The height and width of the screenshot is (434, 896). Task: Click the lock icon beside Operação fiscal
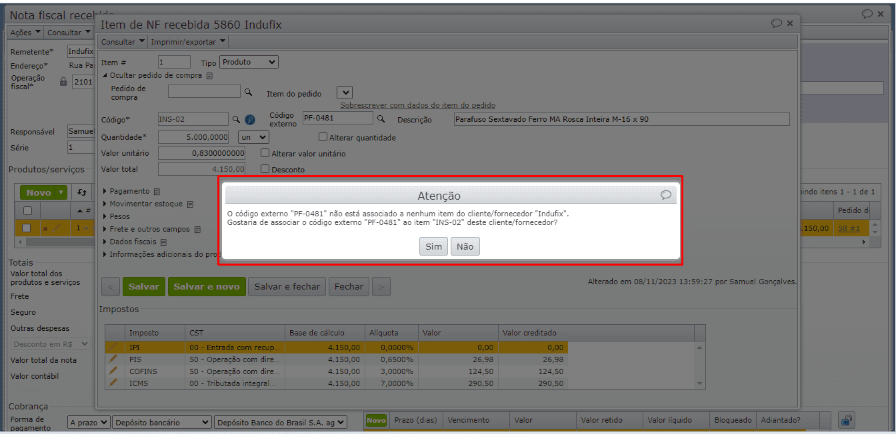64,82
